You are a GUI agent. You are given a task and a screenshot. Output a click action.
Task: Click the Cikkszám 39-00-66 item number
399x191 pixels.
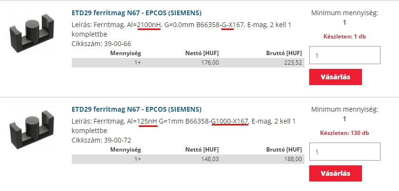click(x=101, y=44)
